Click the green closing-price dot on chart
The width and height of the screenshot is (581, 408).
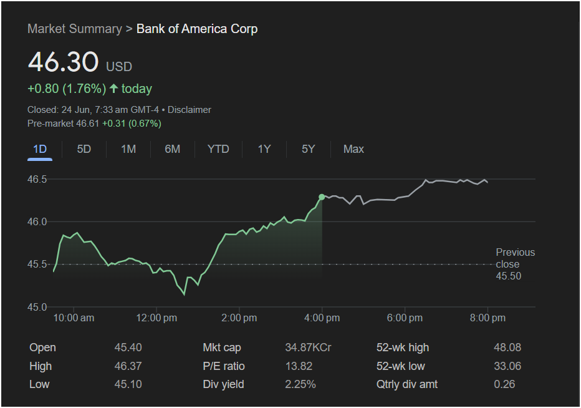322,197
